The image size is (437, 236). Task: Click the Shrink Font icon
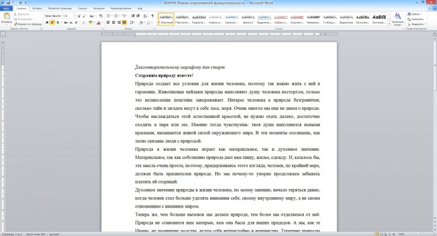84,16
